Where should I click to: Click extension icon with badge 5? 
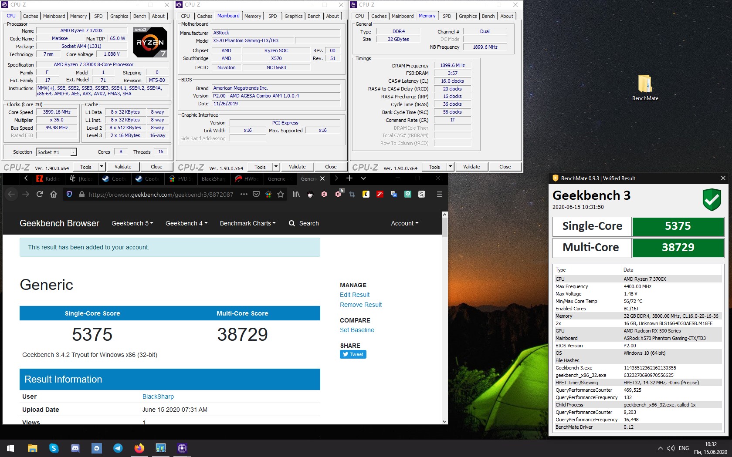coord(339,193)
